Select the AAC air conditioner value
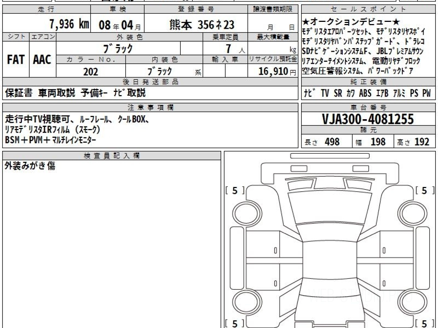Screen dimensions: 438x328 tap(42, 60)
